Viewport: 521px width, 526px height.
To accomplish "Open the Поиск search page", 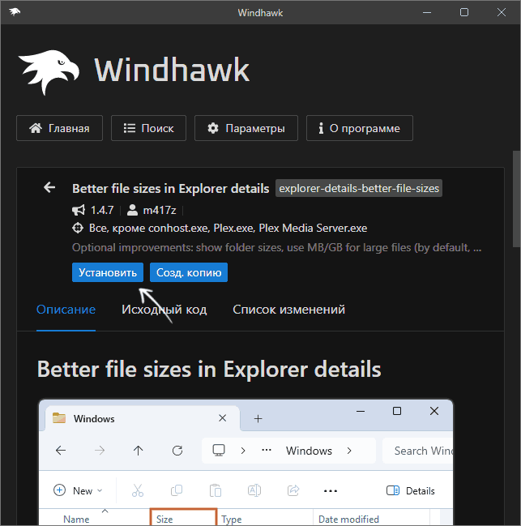I will 148,128.
